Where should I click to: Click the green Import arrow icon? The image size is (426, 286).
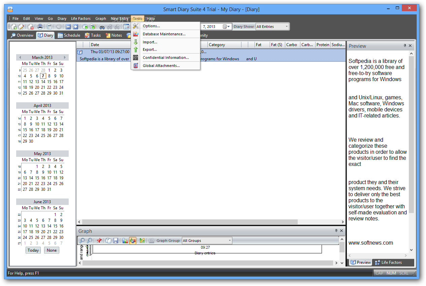click(135, 42)
